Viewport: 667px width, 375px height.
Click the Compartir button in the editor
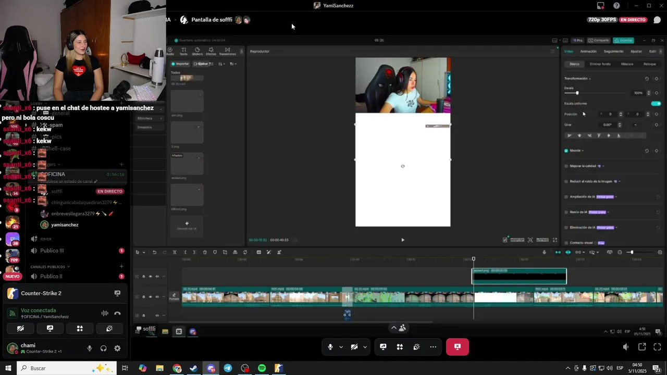click(599, 40)
